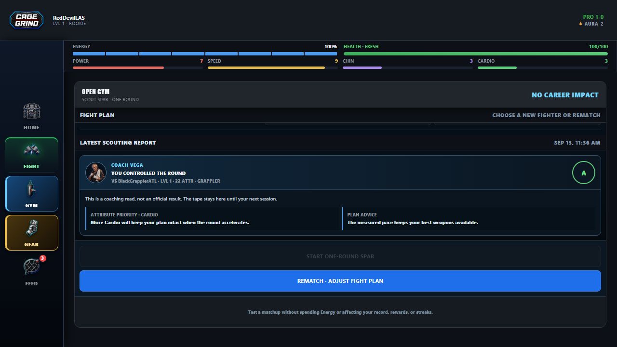
Task: Click the AURA 2 value
Action: tap(594, 24)
